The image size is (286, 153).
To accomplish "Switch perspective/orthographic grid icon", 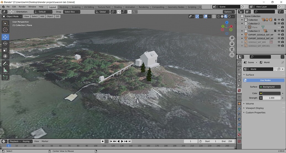I will [232, 55].
